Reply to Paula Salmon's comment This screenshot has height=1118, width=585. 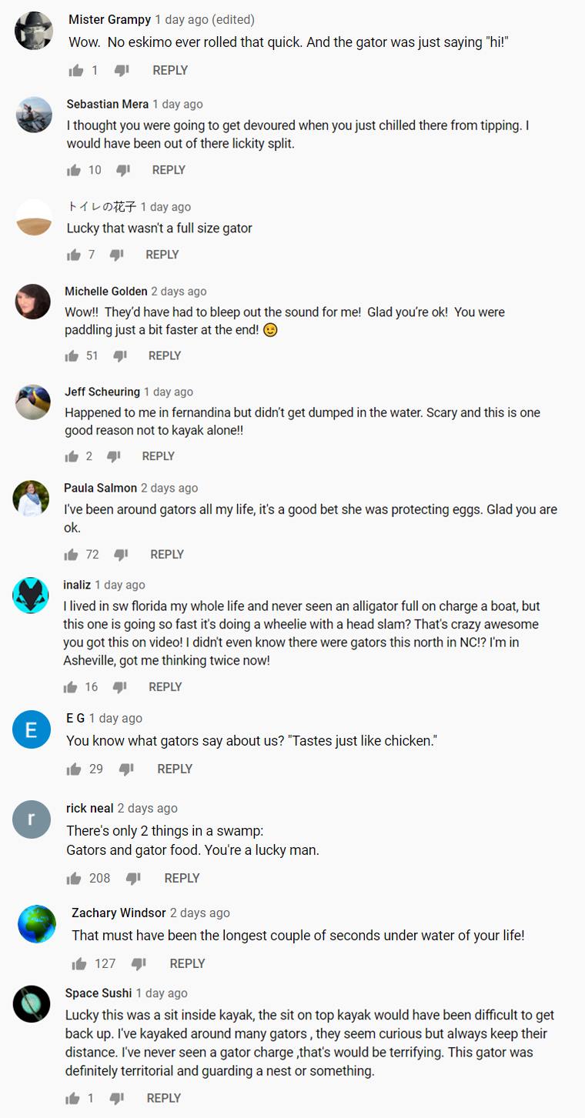(x=167, y=555)
